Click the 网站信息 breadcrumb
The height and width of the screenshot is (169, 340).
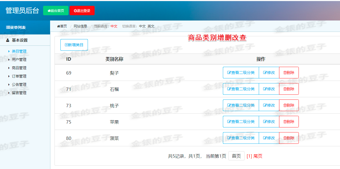pyautogui.click(x=80, y=26)
